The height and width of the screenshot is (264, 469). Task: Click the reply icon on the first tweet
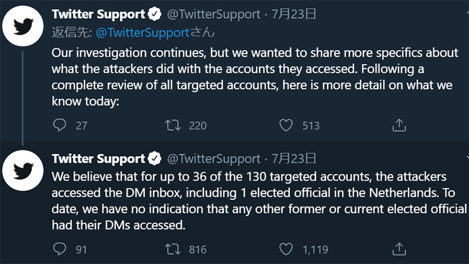(60, 125)
